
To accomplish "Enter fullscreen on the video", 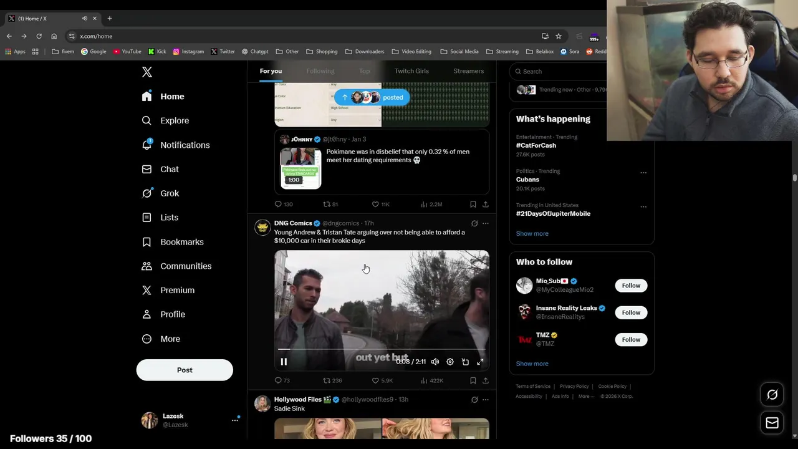I will (480, 362).
